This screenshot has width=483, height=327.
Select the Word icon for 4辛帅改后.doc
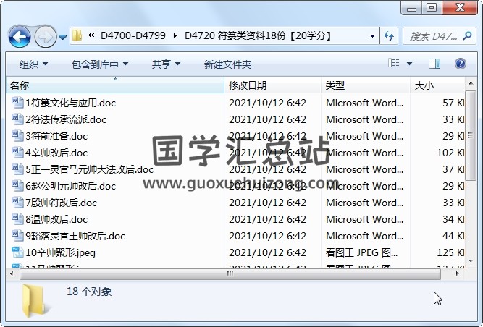(x=17, y=152)
